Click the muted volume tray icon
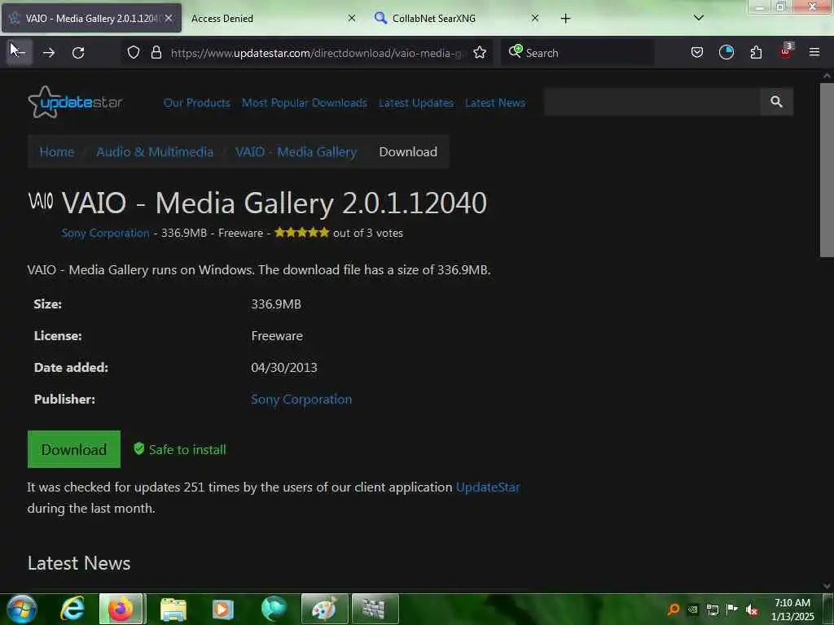The image size is (834, 625). click(x=752, y=610)
